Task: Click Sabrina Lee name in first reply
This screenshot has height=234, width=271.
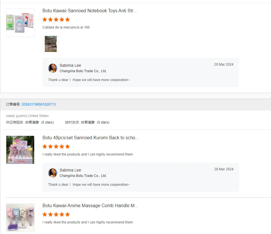Action: pyautogui.click(x=70, y=65)
